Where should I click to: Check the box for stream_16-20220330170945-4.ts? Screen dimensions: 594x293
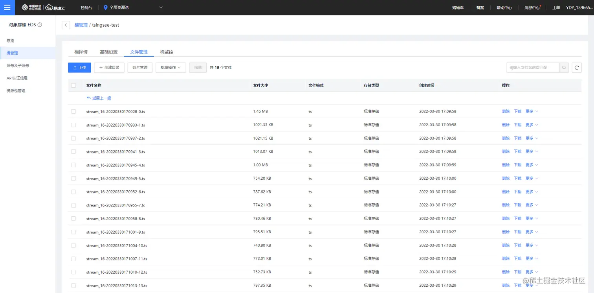coord(73,165)
